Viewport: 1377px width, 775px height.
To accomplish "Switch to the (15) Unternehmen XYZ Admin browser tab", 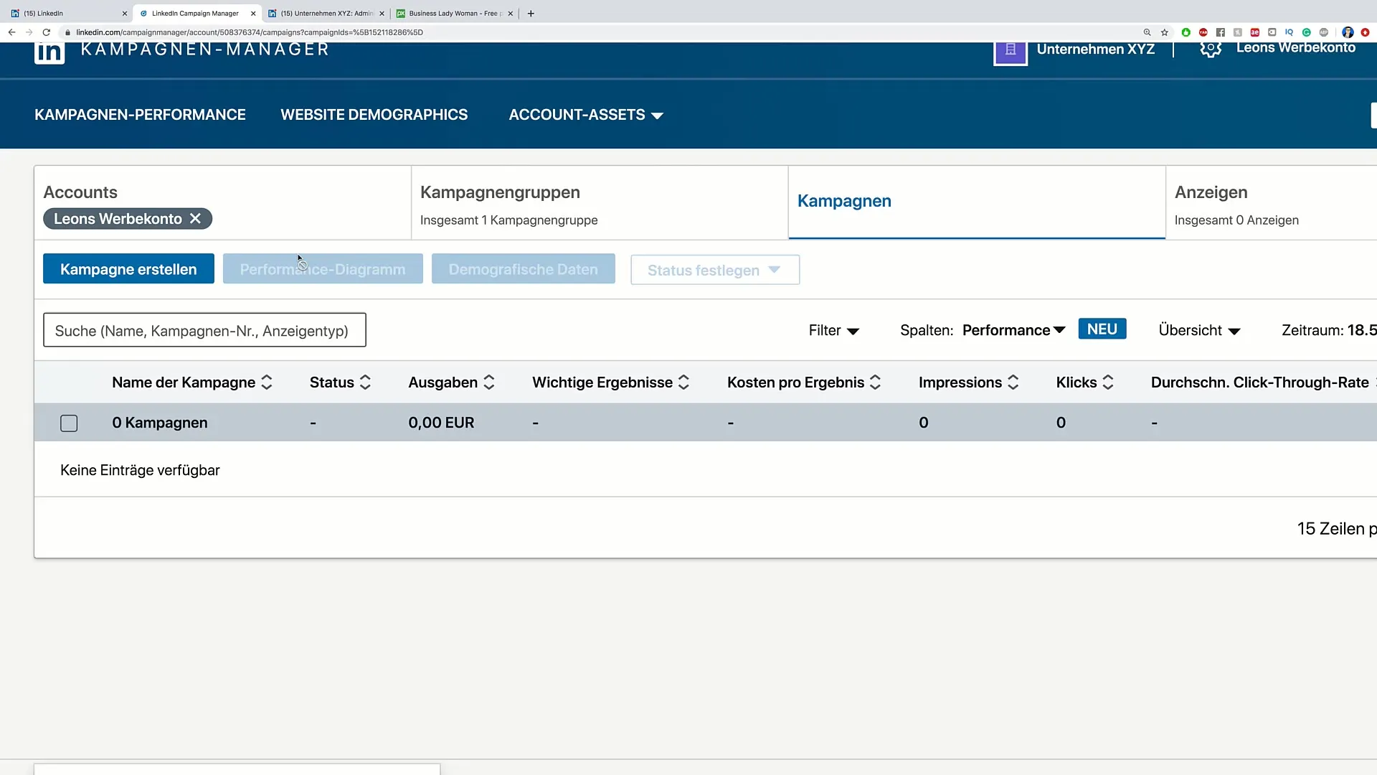I will coord(326,13).
